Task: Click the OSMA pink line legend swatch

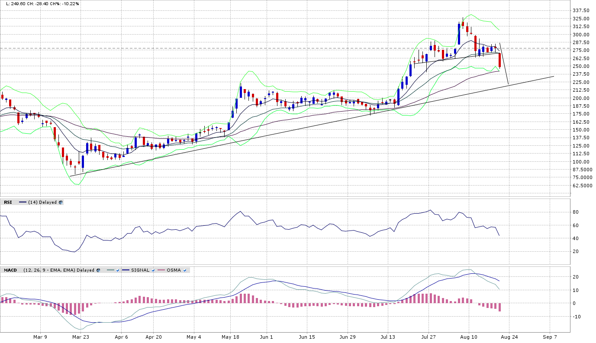Action: pos(161,270)
